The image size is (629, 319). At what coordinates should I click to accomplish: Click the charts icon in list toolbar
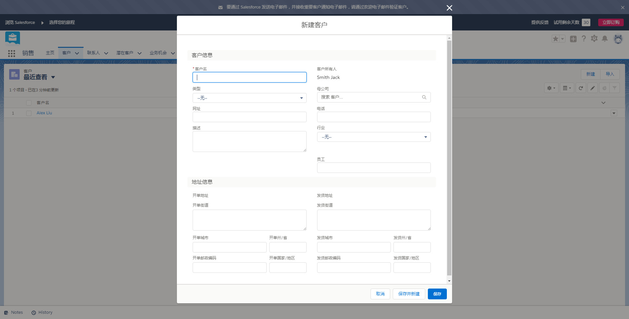[x=604, y=88]
